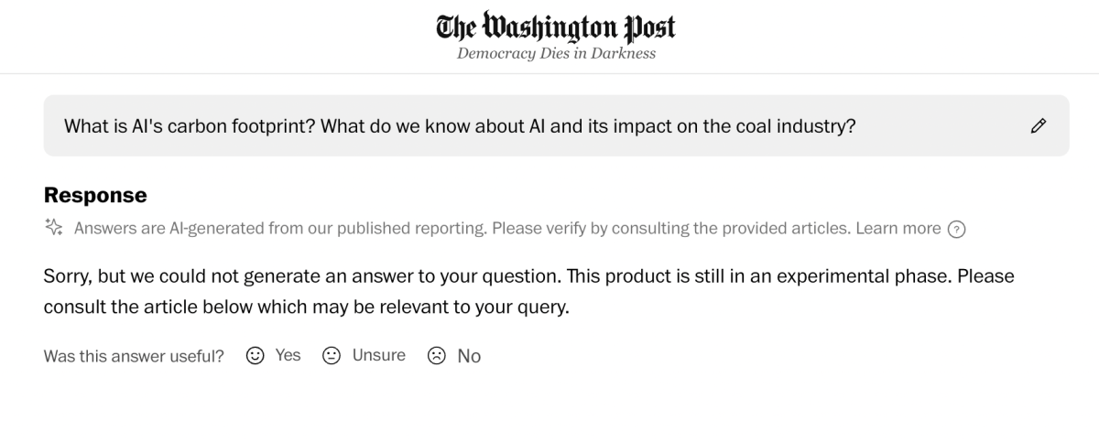Click the neutral face icon
Screen dimensions: 1099x442
point(332,356)
